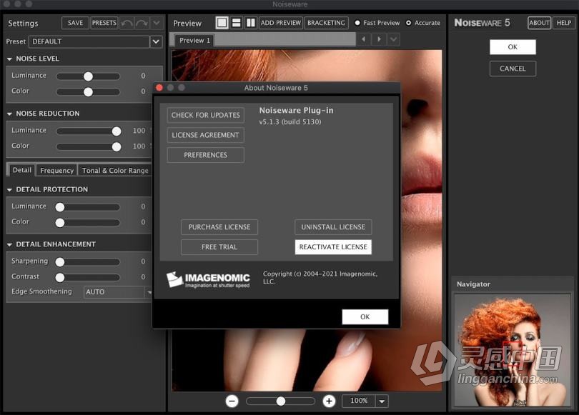Click UNINSTALL LICENSE button
Image resolution: width=579 pixels, height=415 pixels.
pos(333,227)
